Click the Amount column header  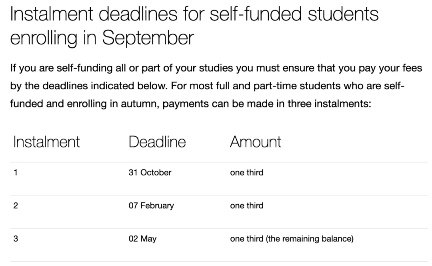pos(255,141)
